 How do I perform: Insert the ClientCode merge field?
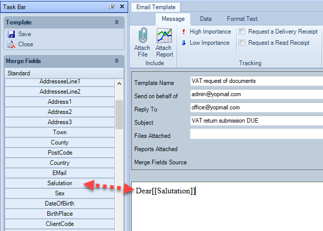pyautogui.click(x=60, y=224)
